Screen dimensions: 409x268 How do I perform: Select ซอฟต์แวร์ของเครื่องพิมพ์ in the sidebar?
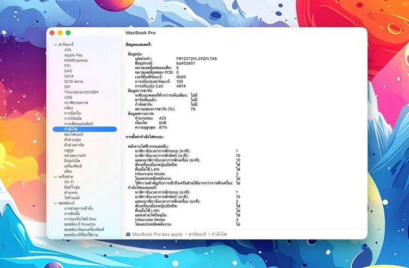pos(84,229)
